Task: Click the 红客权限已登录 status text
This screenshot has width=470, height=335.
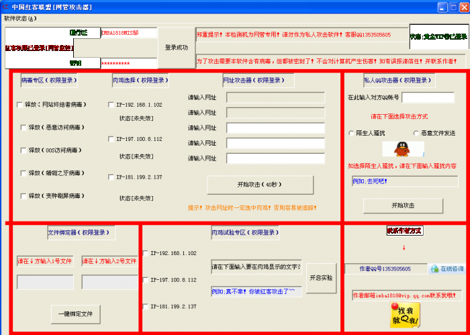Action: point(39,48)
